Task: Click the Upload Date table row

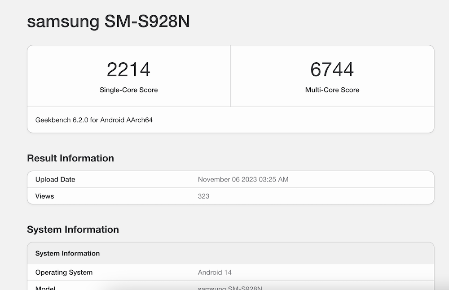Action: (230, 179)
